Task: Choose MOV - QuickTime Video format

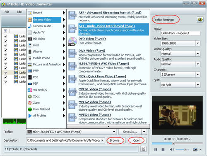Action: pyautogui.click(x=108, y=80)
